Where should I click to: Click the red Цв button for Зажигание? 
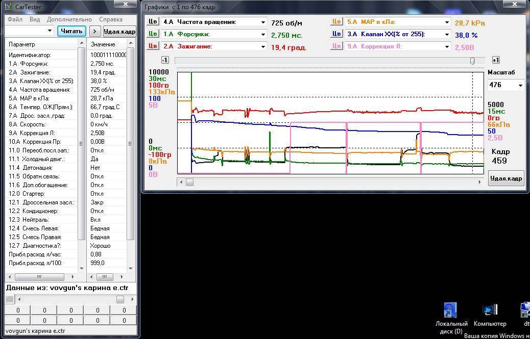(x=153, y=46)
